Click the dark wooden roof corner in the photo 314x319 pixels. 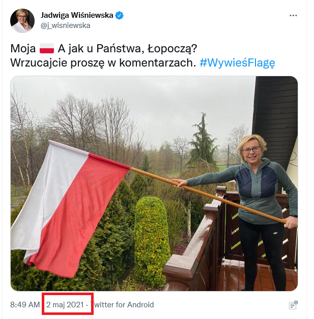[274, 114]
